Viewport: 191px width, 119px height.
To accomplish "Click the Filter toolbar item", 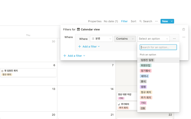I will pos(124,21).
